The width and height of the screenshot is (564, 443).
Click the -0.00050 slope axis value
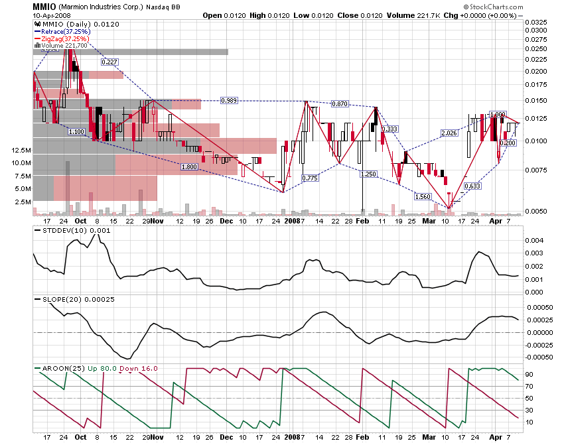(x=539, y=357)
